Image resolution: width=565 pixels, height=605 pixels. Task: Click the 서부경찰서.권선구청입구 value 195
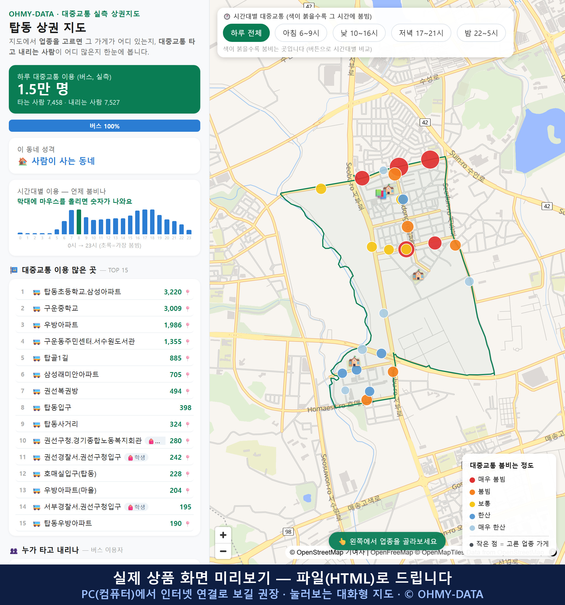[x=185, y=507]
